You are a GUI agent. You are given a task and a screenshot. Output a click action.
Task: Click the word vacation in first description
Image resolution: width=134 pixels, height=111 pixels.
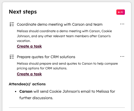24,41
